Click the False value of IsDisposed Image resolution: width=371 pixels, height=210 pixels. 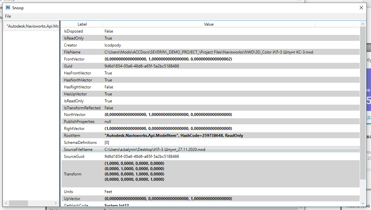pyautogui.click(x=109, y=31)
